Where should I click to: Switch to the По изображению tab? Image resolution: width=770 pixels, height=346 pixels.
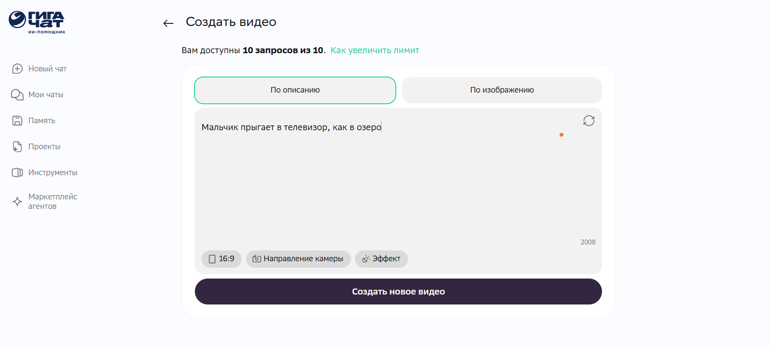[x=501, y=90]
